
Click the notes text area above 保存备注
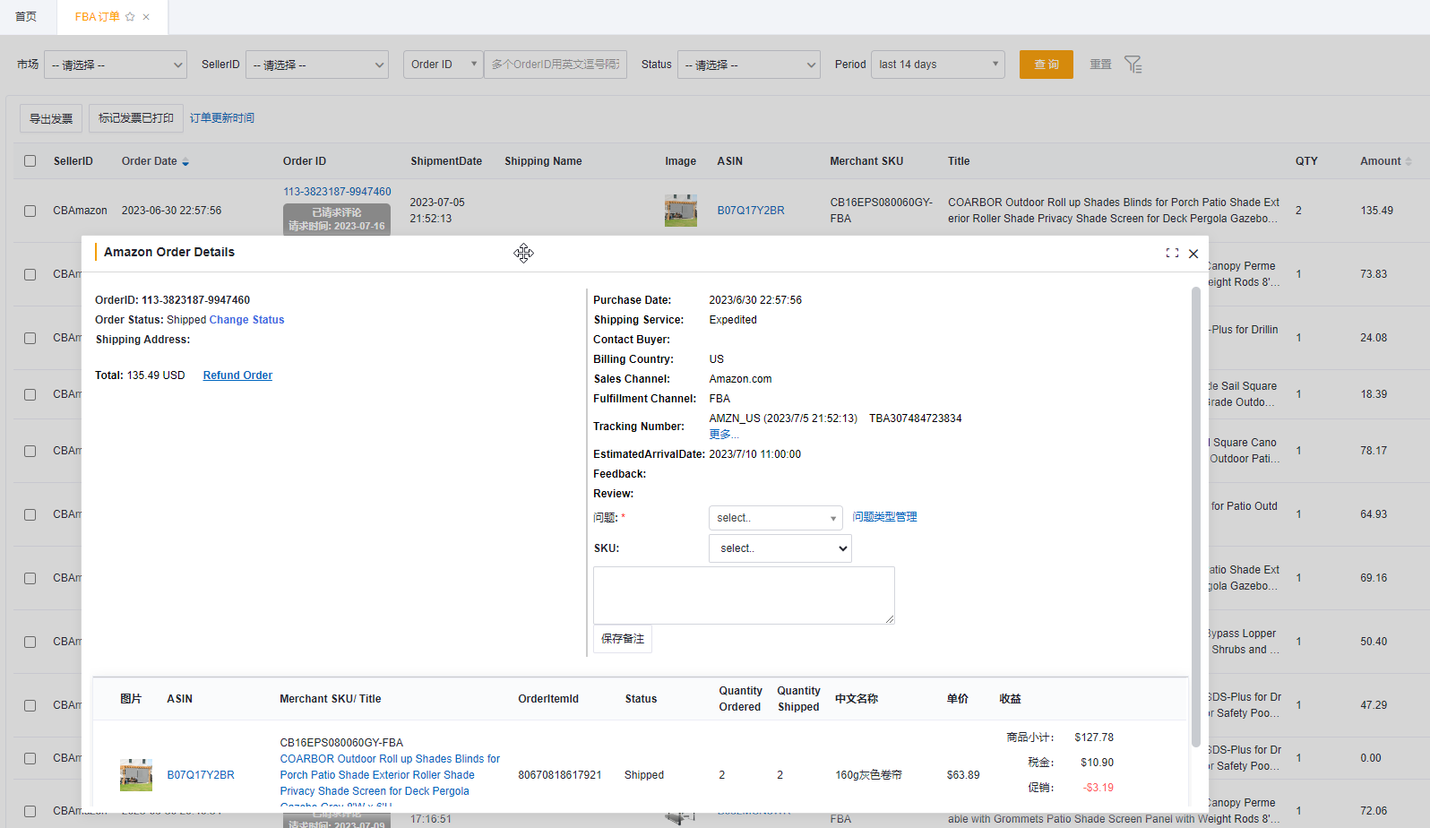coord(743,595)
